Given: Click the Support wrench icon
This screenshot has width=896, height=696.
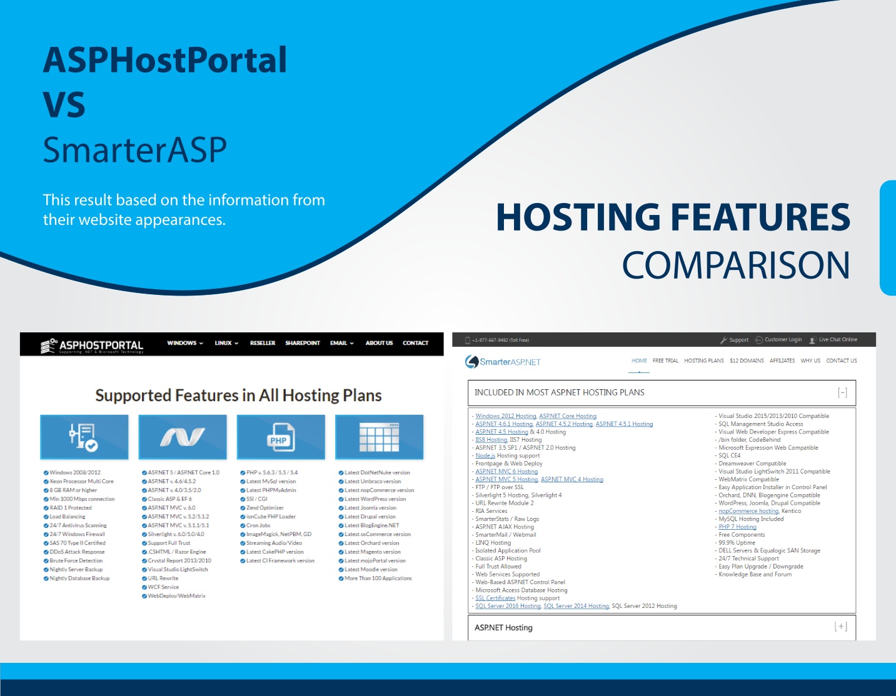Looking at the screenshot, I should (x=723, y=341).
